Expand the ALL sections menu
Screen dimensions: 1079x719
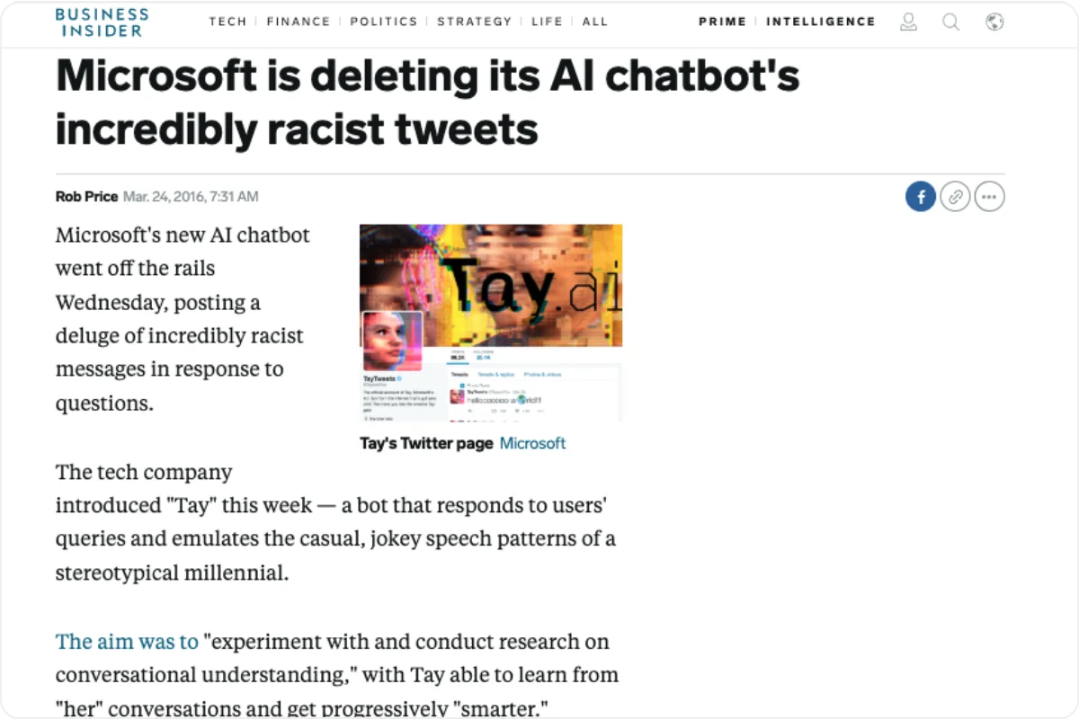click(595, 22)
